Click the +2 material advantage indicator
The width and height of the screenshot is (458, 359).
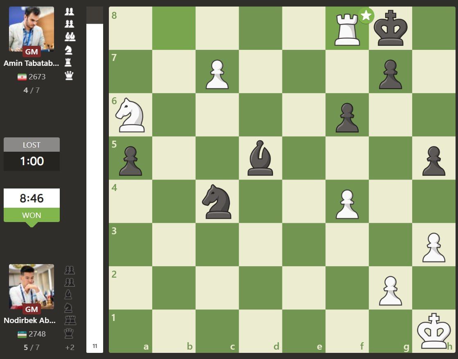70,347
